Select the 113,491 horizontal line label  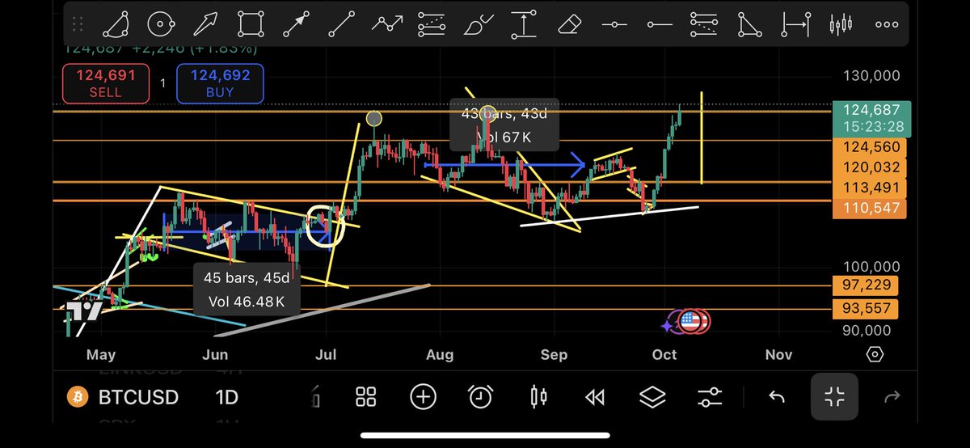868,188
